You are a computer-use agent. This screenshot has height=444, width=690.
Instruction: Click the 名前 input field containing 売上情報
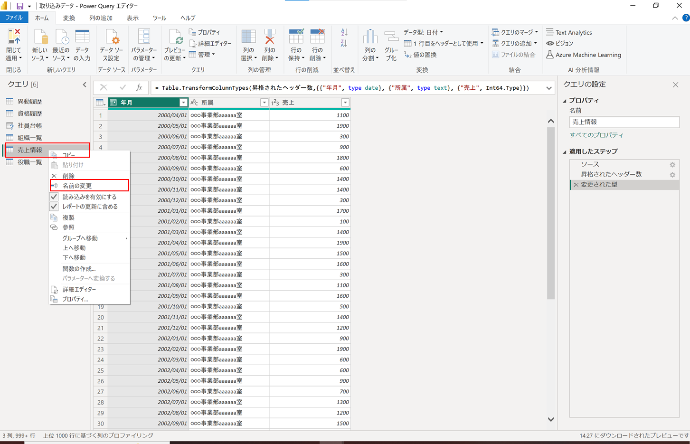(x=624, y=122)
